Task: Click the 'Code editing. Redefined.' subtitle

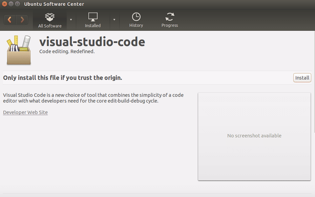Action: click(67, 51)
